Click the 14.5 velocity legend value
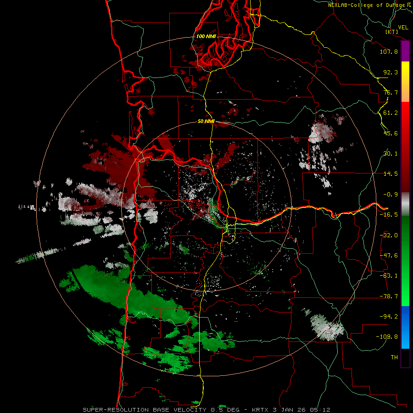Image resolution: width=413 pixels, height=413 pixels. point(391,174)
